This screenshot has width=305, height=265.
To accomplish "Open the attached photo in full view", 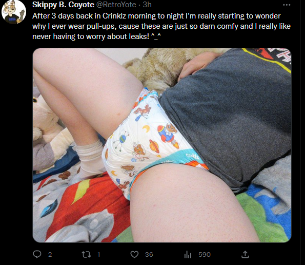I will [162, 145].
